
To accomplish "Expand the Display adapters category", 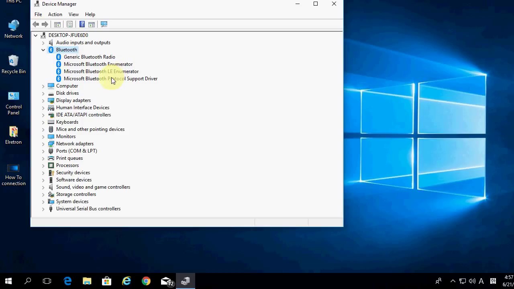I will click(x=43, y=100).
